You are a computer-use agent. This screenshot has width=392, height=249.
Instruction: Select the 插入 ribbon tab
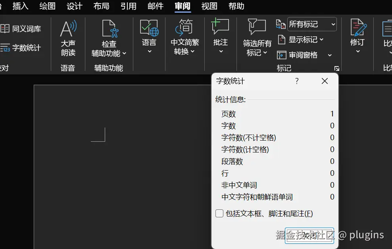pyautogui.click(x=20, y=6)
